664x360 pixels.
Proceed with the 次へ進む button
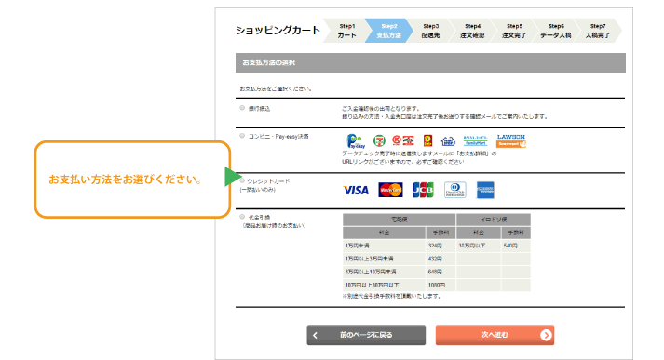click(495, 335)
